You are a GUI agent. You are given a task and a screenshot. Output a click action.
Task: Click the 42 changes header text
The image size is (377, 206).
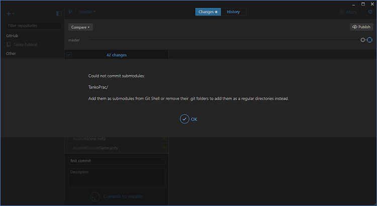117,55
